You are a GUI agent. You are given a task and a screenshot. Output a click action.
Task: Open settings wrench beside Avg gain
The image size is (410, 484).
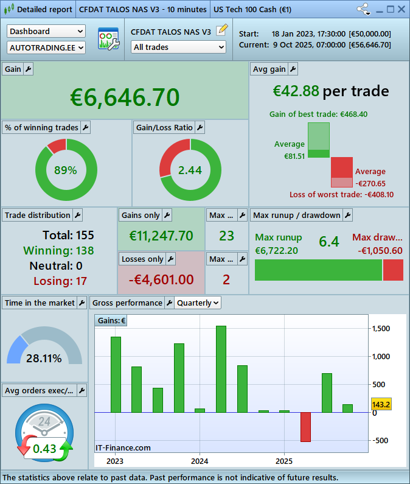(293, 69)
